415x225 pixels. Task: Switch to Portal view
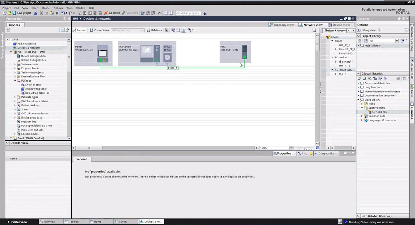17,222
